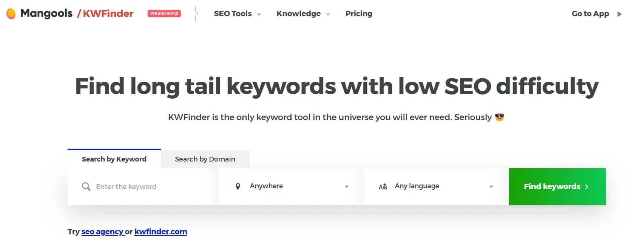Open the seo agency link

103,232
